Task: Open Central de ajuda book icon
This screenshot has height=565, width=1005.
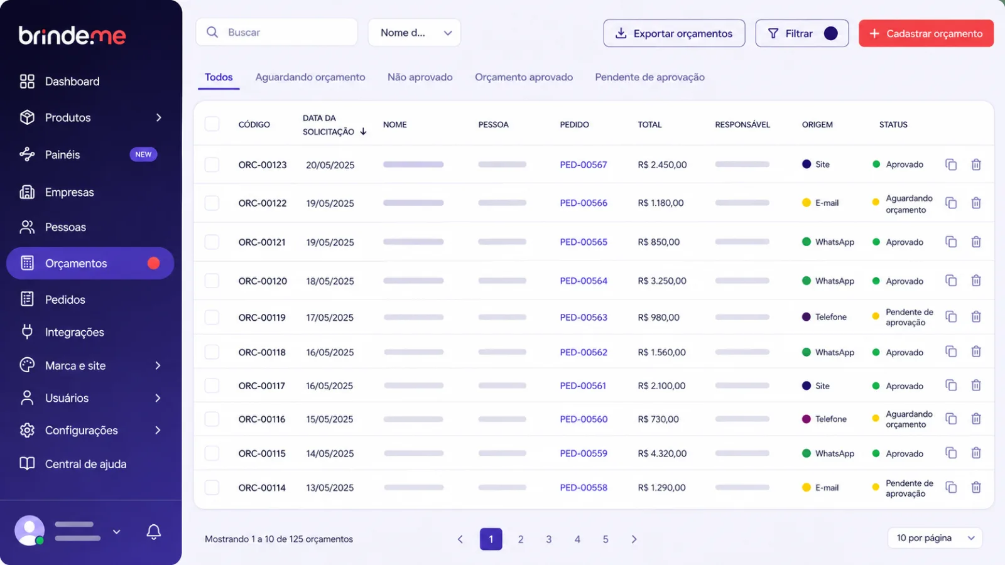Action: [27, 464]
